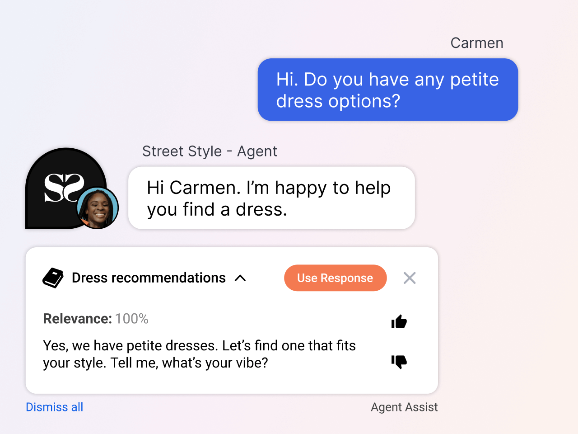Open the Dismiss all link
Screen dimensions: 578x434
tap(54, 407)
